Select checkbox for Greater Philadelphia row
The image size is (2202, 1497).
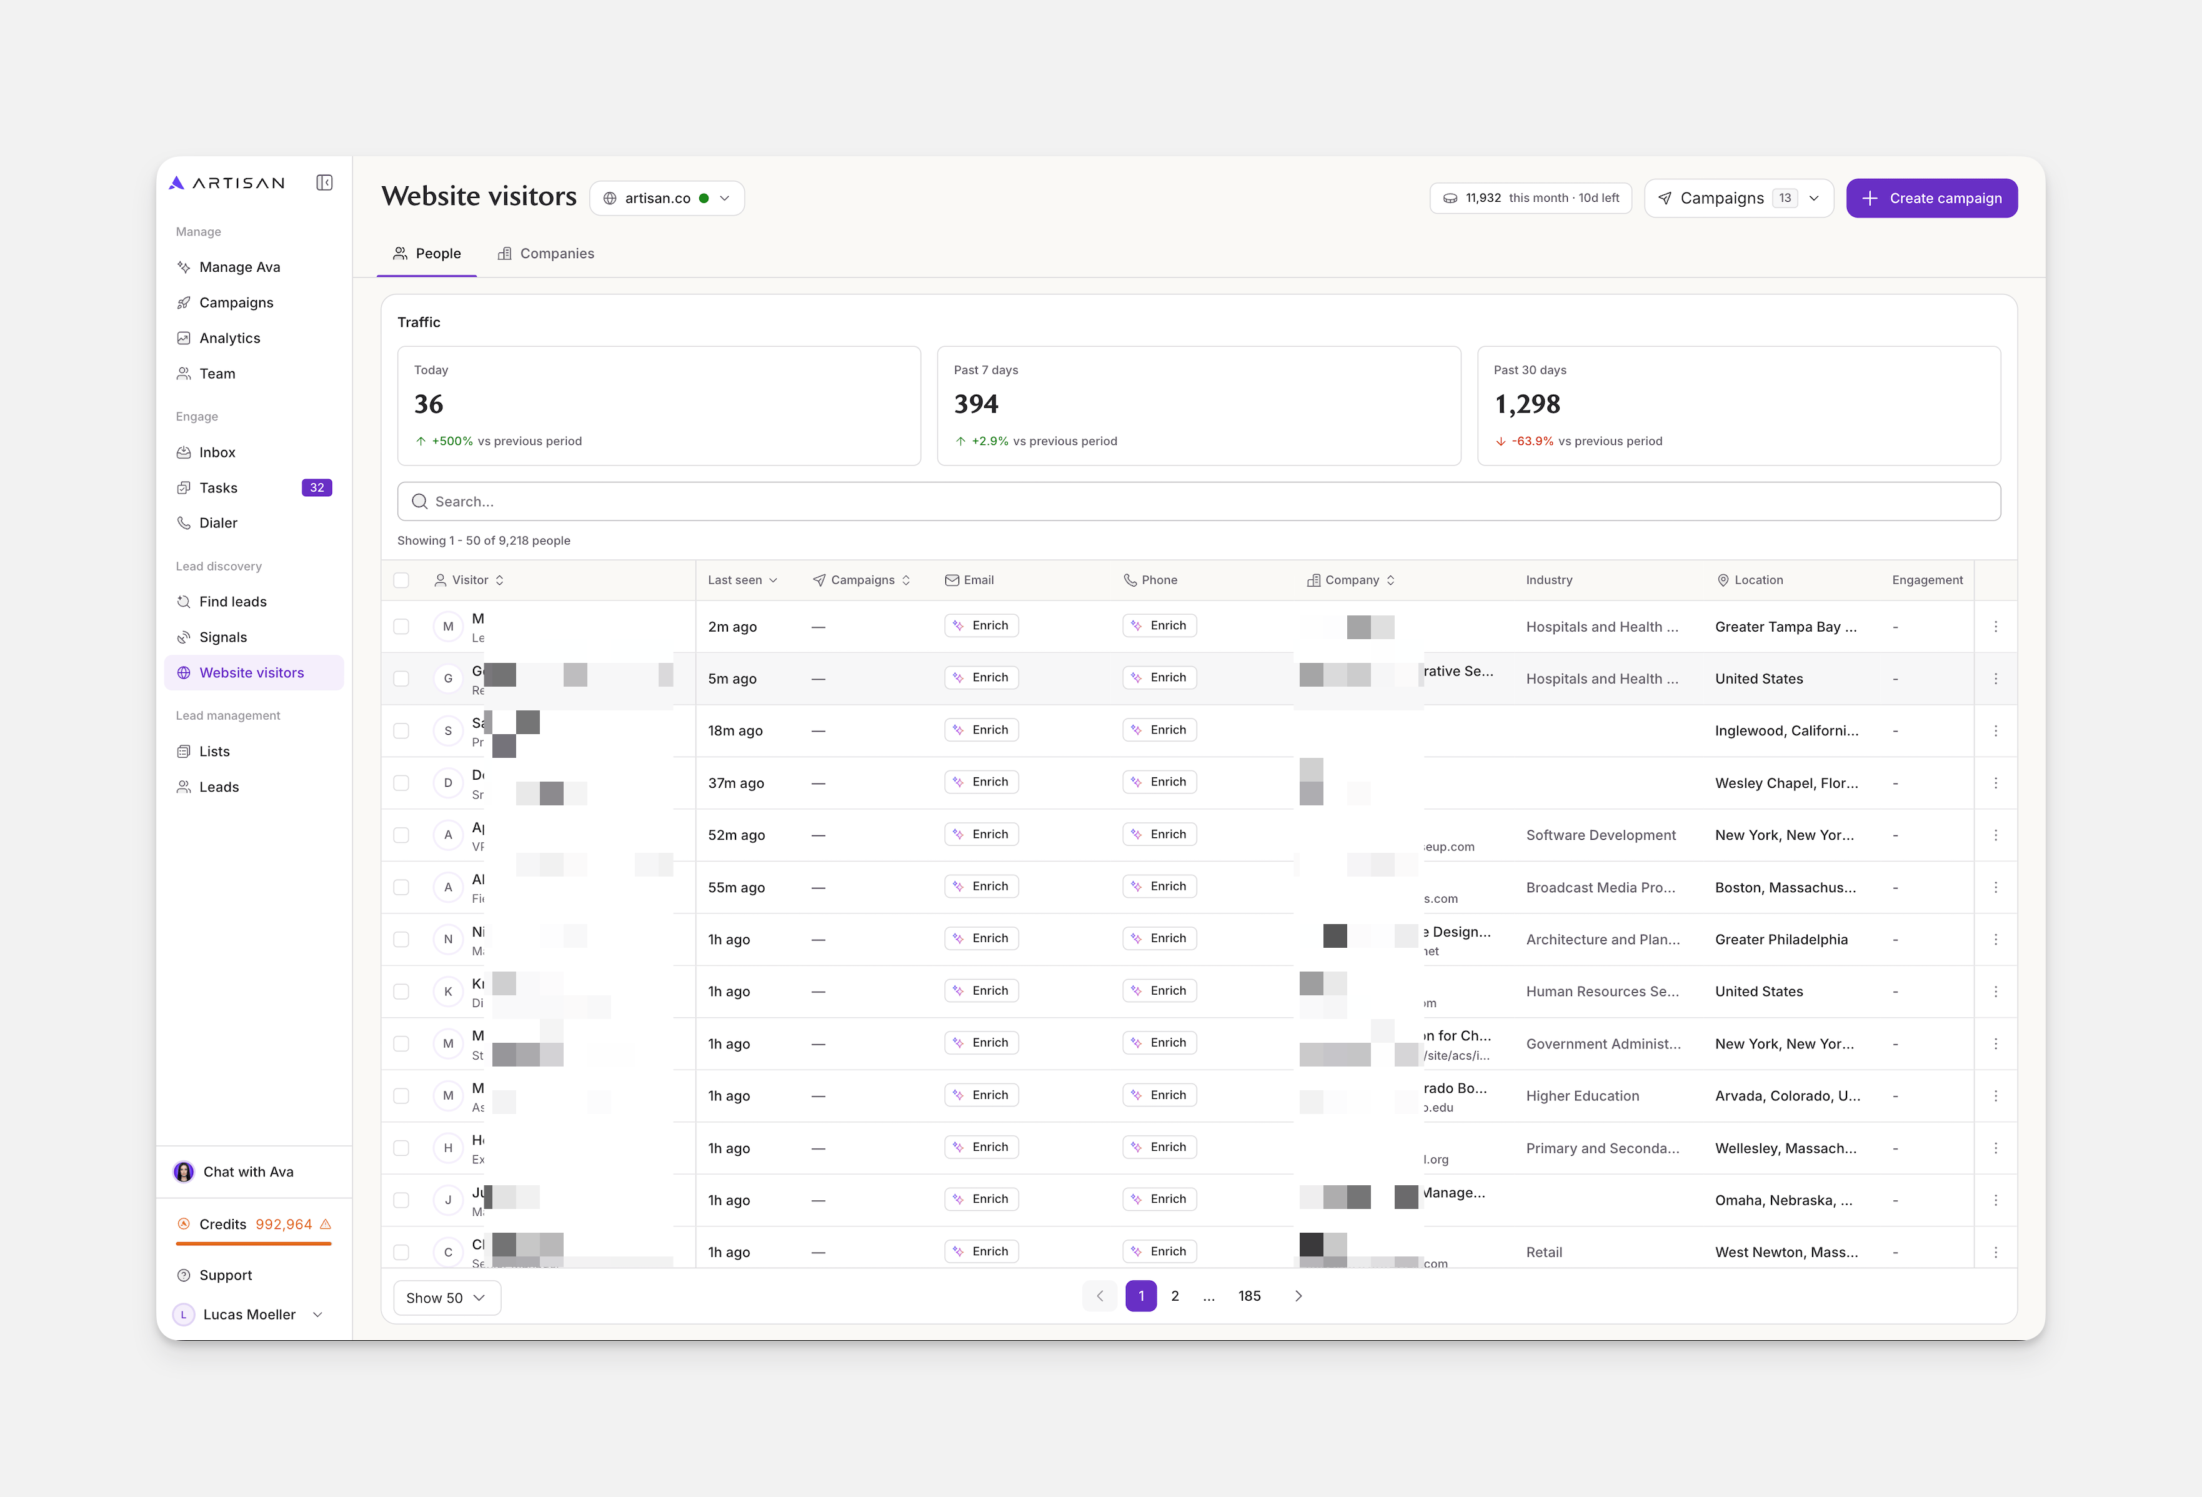[402, 939]
